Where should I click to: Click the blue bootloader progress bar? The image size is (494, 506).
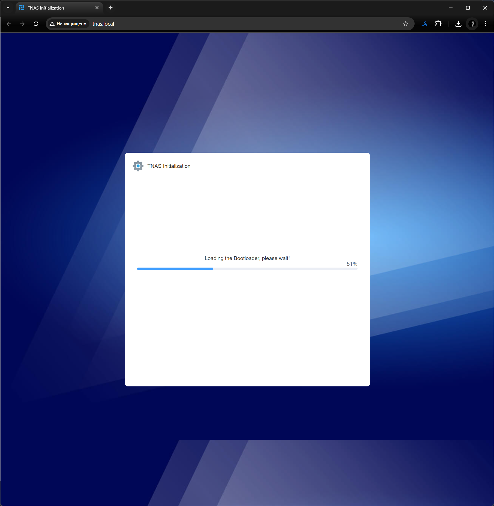[x=175, y=269]
